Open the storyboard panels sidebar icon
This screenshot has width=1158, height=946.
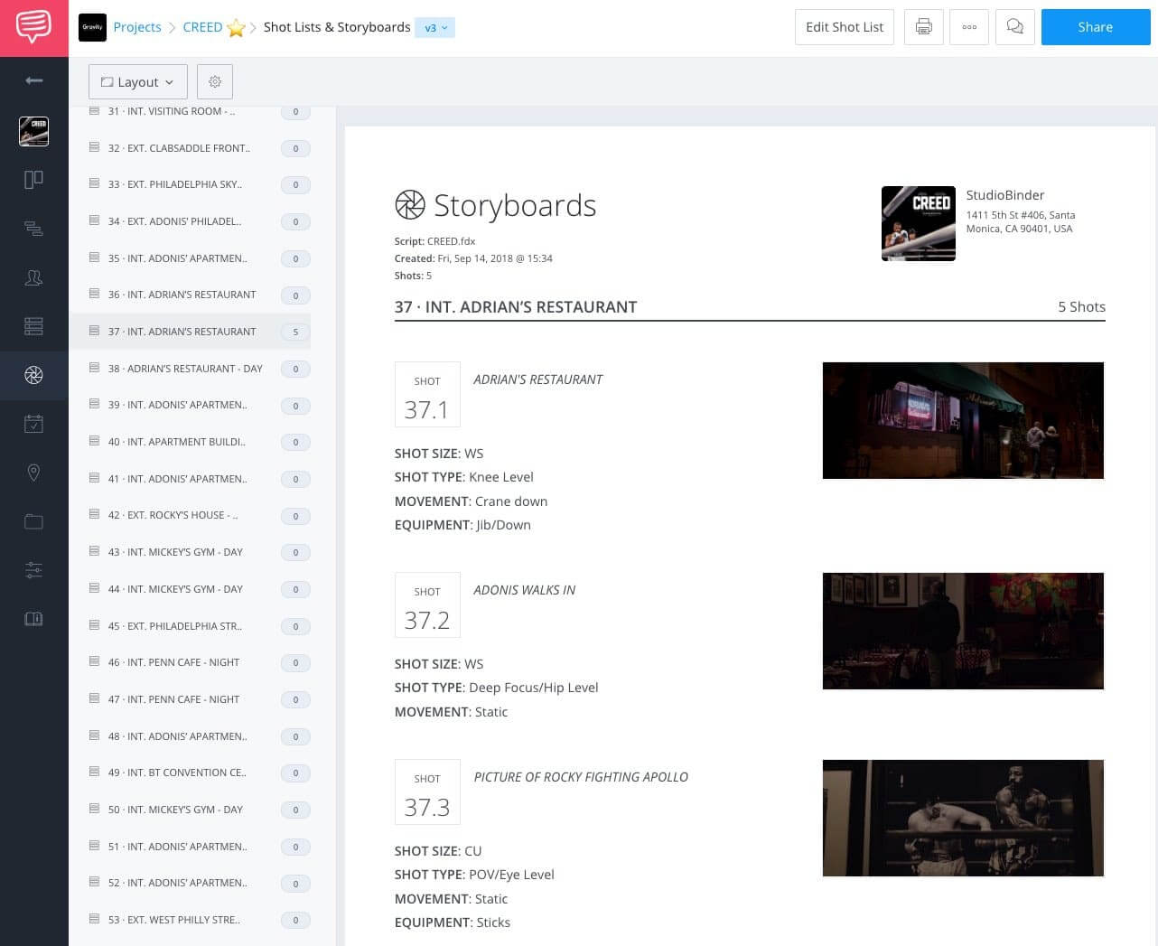pyautogui.click(x=33, y=180)
